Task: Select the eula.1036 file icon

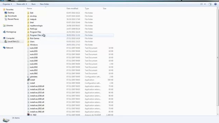Action: pyautogui.click(x=28, y=58)
